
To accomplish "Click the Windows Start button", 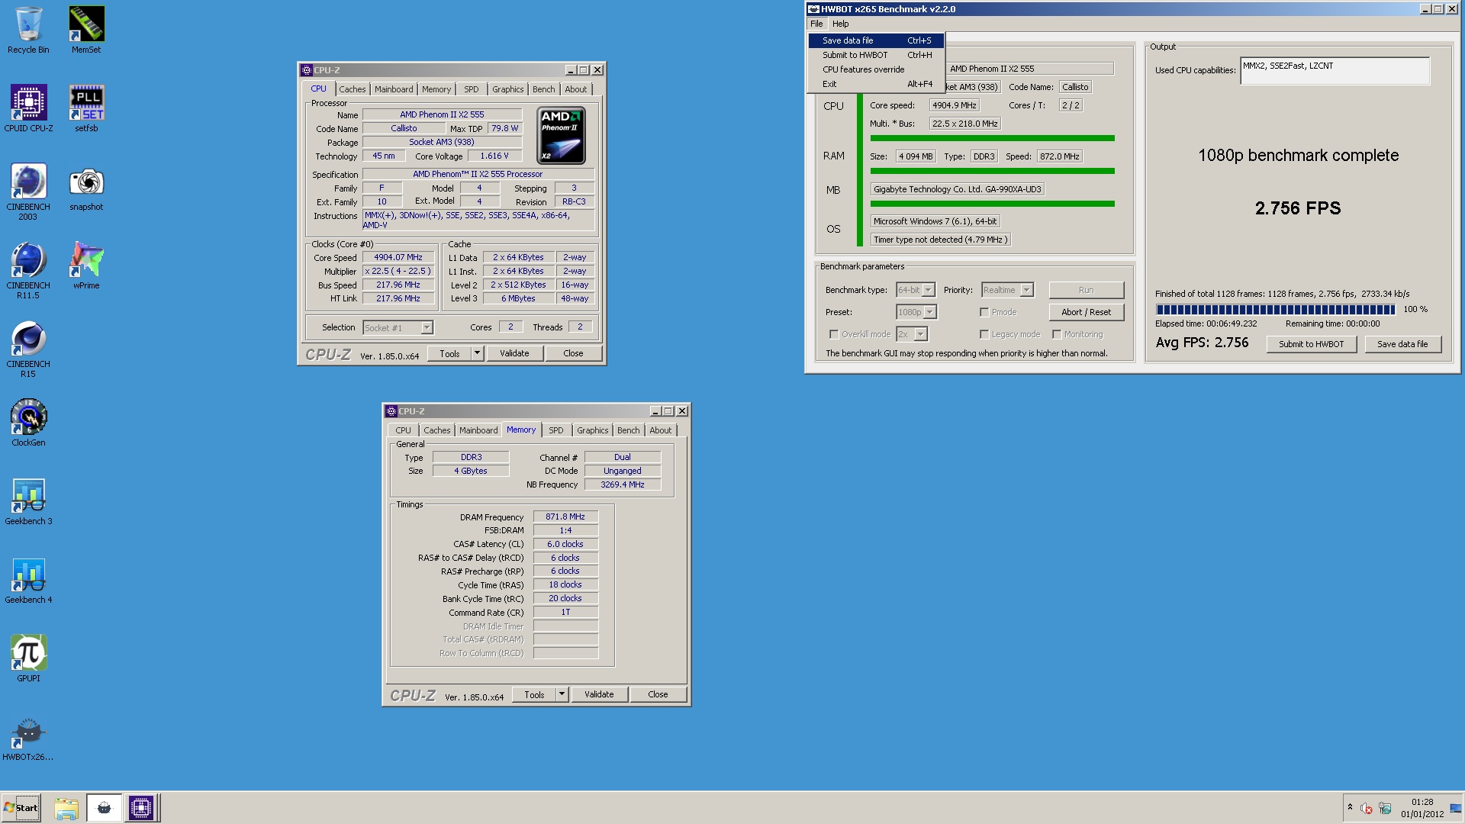I will pyautogui.click(x=21, y=808).
